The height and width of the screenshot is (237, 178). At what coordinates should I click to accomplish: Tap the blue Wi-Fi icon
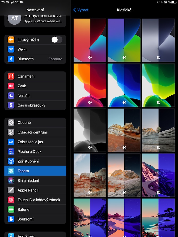(x=11, y=49)
